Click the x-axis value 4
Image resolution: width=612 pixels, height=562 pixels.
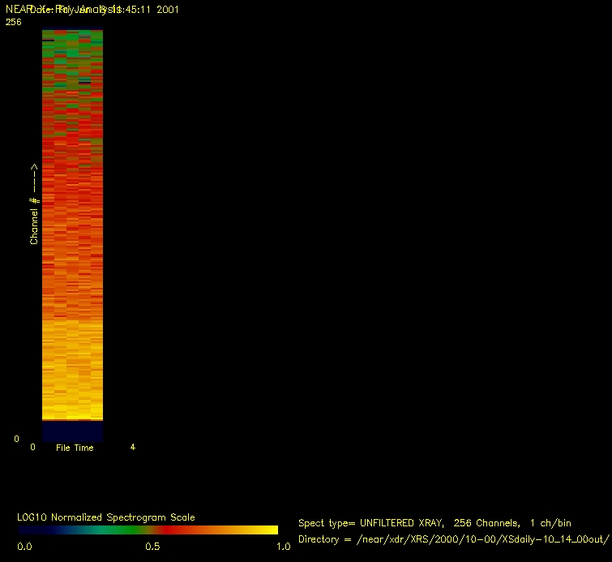click(x=133, y=447)
